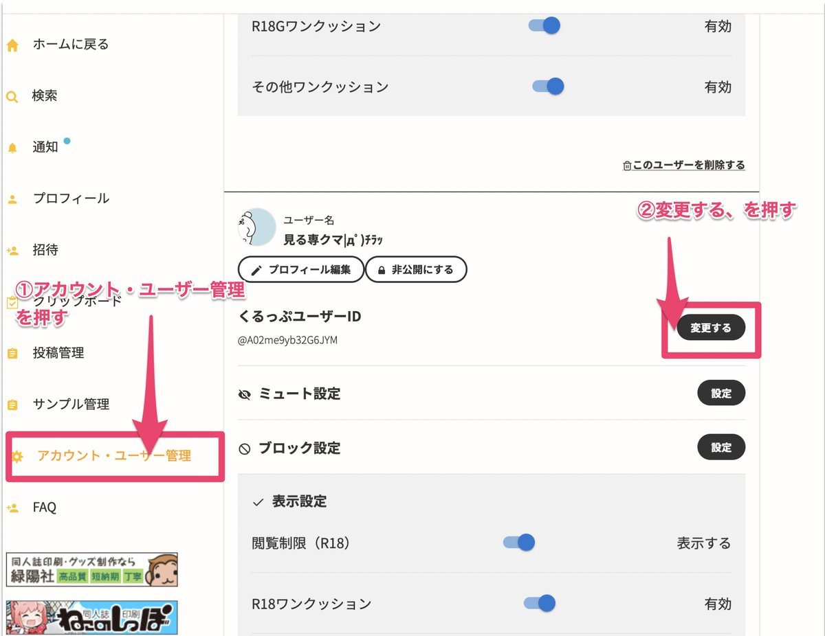Click 変更する for くるっぷユーザーID
Viewport: 825px width, 636px height.
(x=711, y=328)
